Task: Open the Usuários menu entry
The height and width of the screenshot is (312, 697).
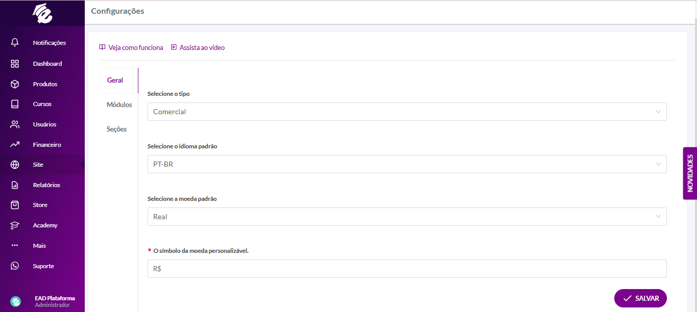Action: click(44, 124)
